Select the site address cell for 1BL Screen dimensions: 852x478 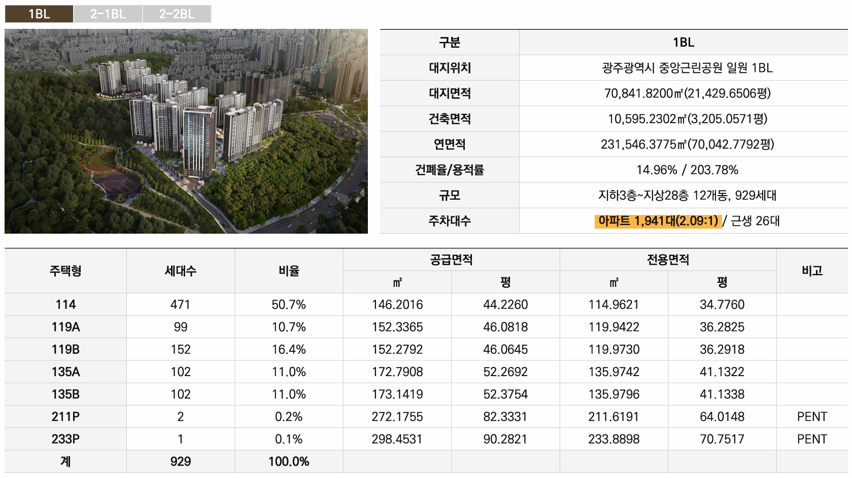point(687,68)
